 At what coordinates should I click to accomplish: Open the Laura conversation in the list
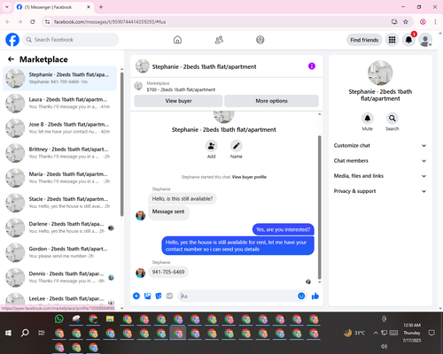(x=59, y=104)
